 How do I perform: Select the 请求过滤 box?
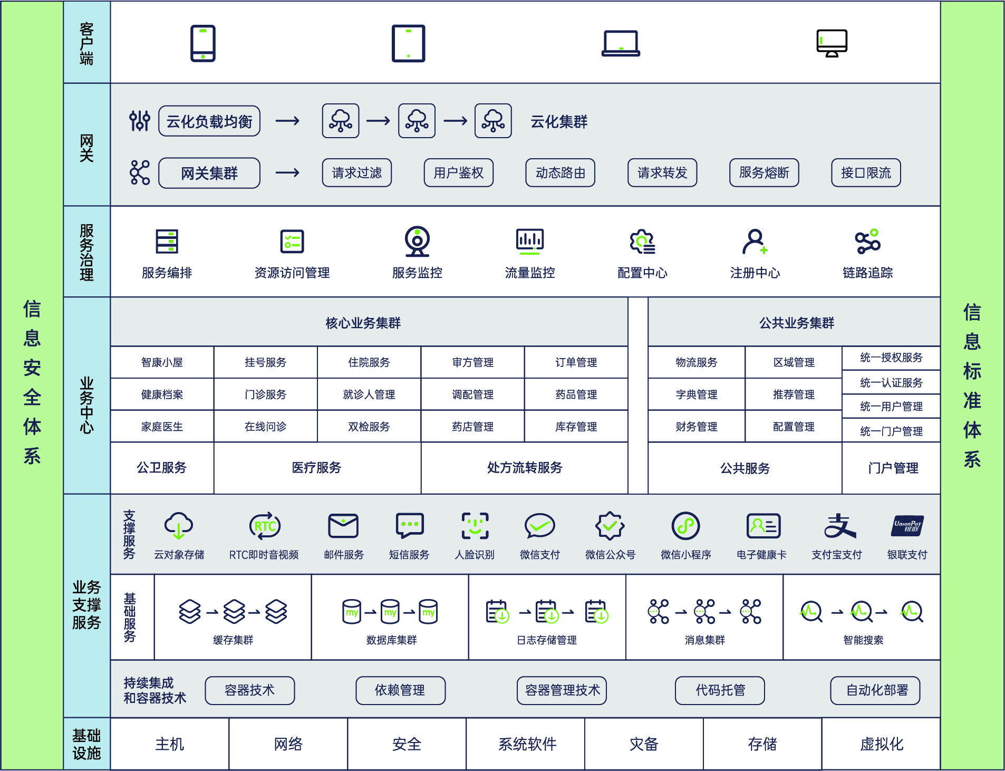[357, 173]
